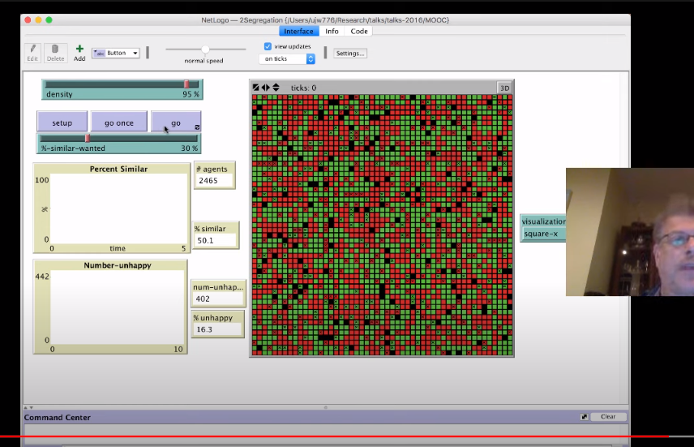Switch to the Interface tab
Viewport: 694px width, 447px height.
298,31
